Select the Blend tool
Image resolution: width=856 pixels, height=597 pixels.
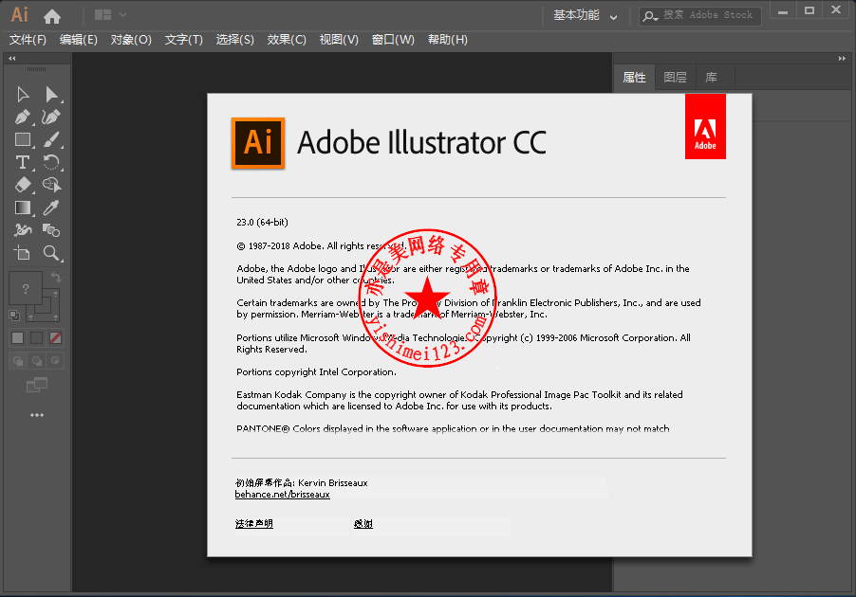51,230
